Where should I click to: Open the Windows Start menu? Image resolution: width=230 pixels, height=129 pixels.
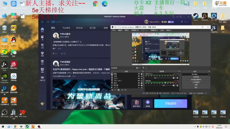[3, 127]
